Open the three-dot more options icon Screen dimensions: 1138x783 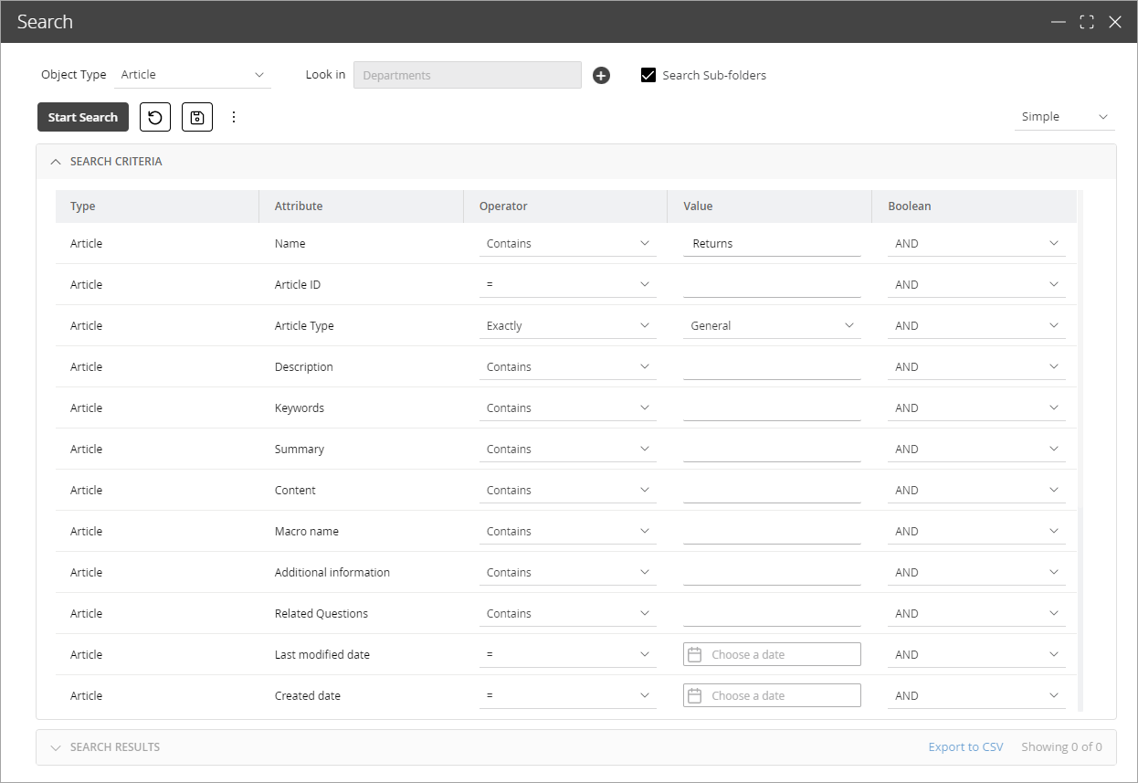[234, 117]
